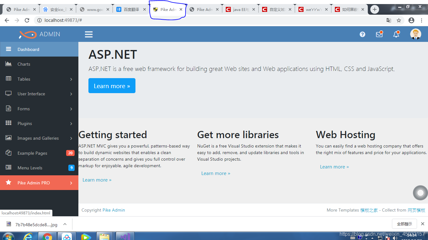Expand the User Interface submenu chevron
Viewport: 428px width, 240px height.
point(71,94)
